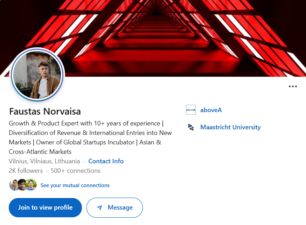This screenshot has height=225, width=306.
Task: Click the aboveA company logo icon
Action: coord(190,110)
